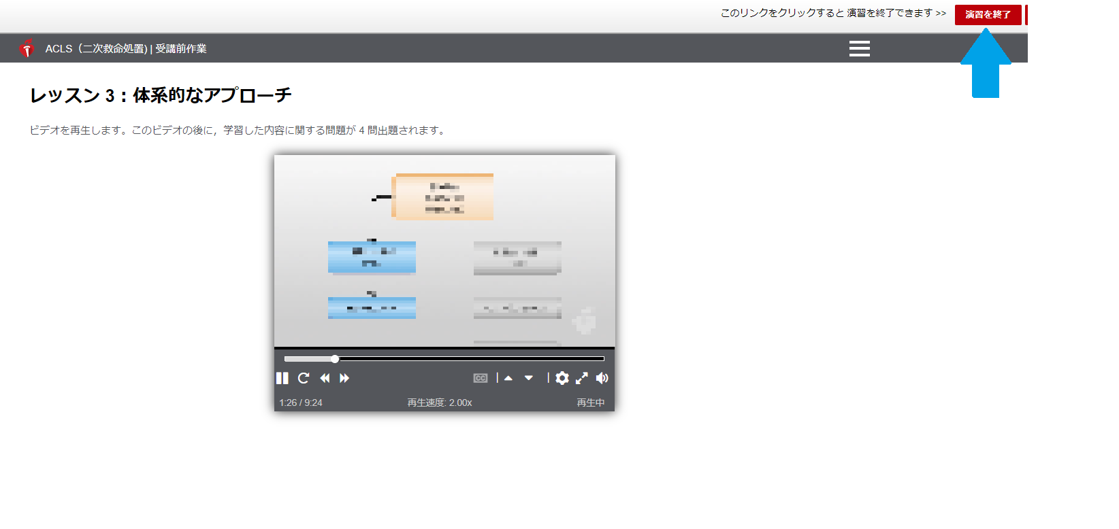Click the レッスン 3 lesson heading
Image resolution: width=1119 pixels, height=529 pixels.
tap(161, 95)
